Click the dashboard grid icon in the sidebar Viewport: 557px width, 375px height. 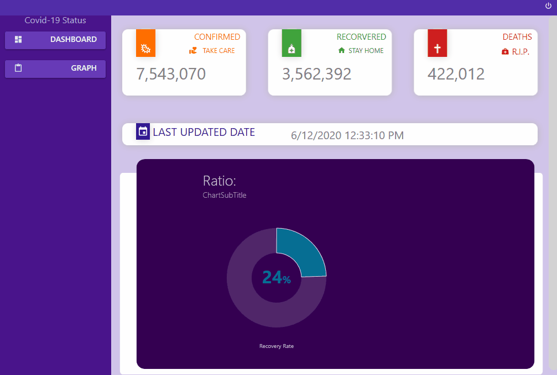pos(18,40)
